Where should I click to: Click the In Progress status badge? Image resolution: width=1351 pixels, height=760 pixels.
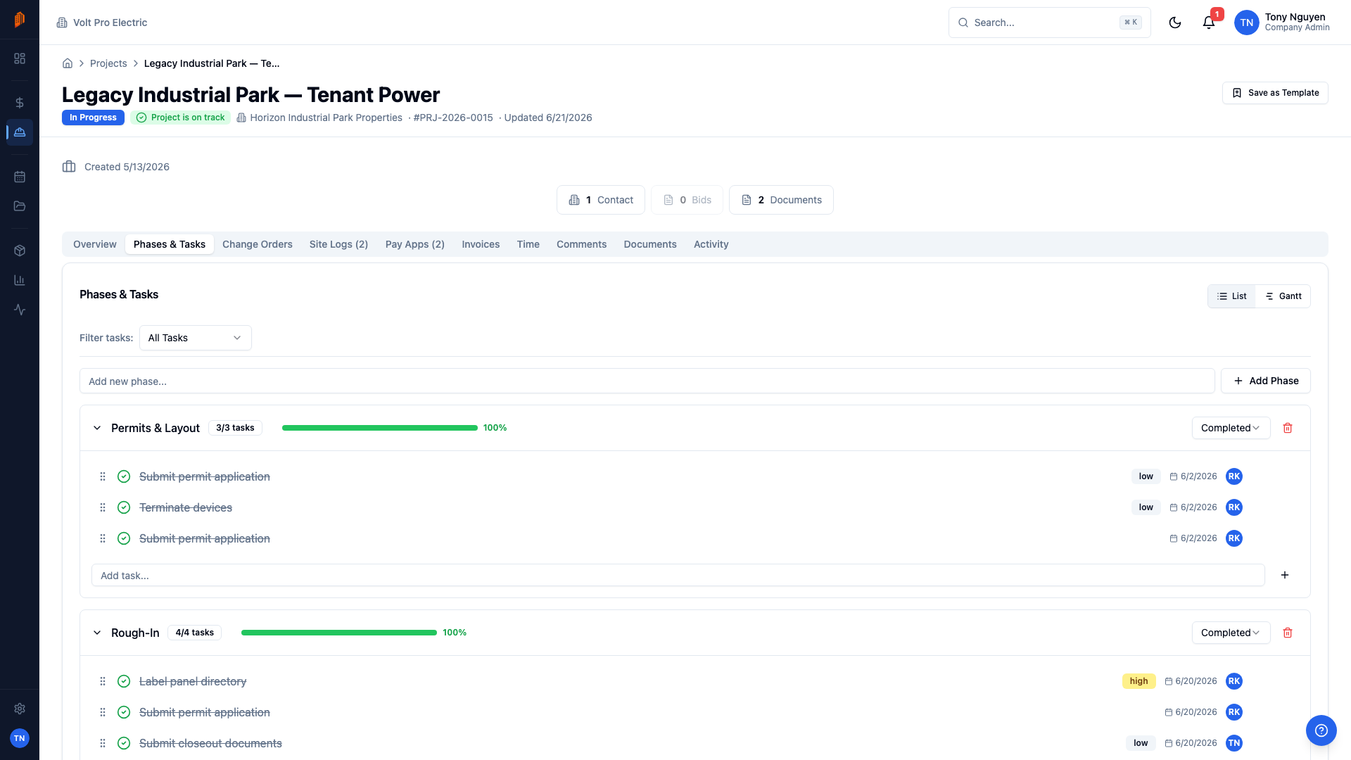pyautogui.click(x=93, y=118)
